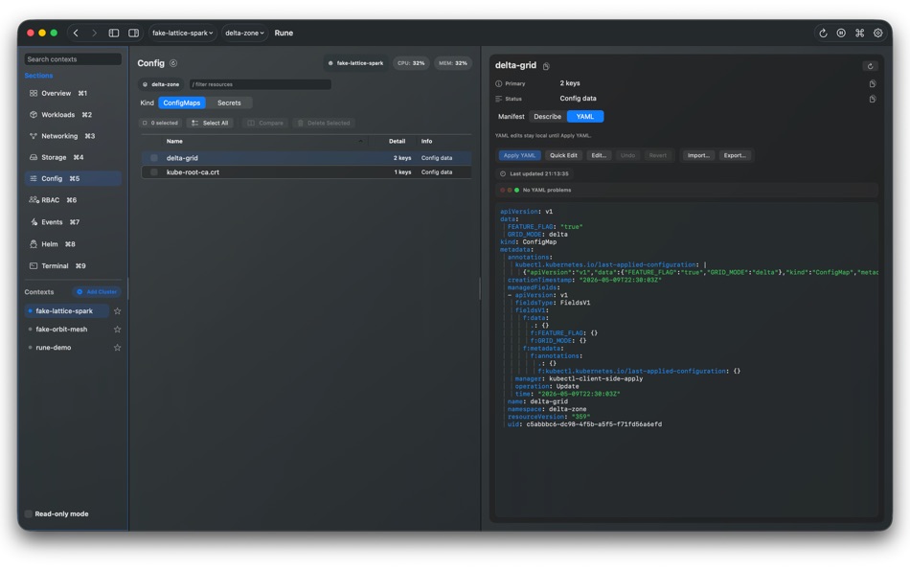This screenshot has height=569, width=910.
Task: Click the 0 selected counter
Action: [160, 123]
